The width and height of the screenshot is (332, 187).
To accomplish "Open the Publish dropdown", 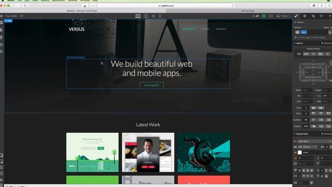I will 284,16.
